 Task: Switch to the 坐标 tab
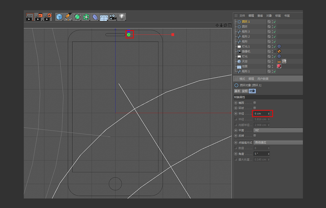(x=244, y=91)
